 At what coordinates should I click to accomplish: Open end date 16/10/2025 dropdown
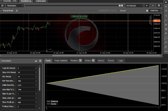(134, 6)
